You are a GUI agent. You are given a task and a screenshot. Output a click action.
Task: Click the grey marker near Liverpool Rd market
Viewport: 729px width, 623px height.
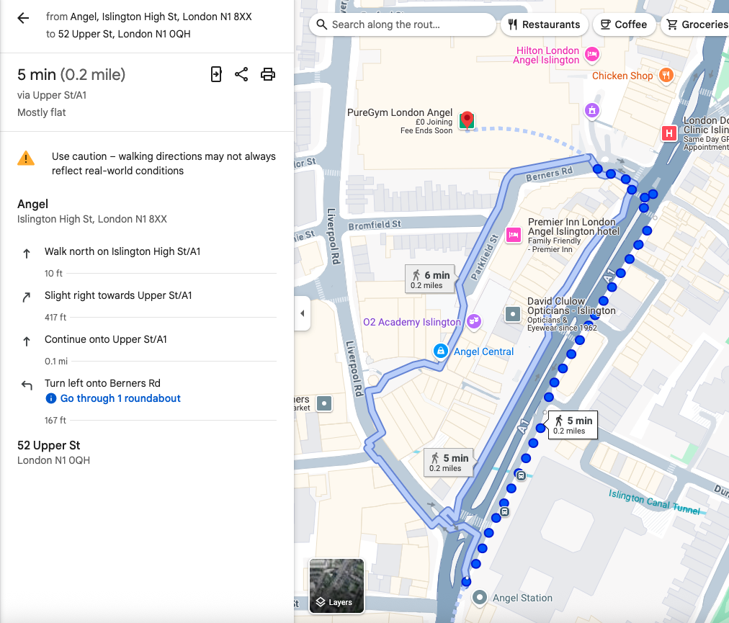(324, 403)
